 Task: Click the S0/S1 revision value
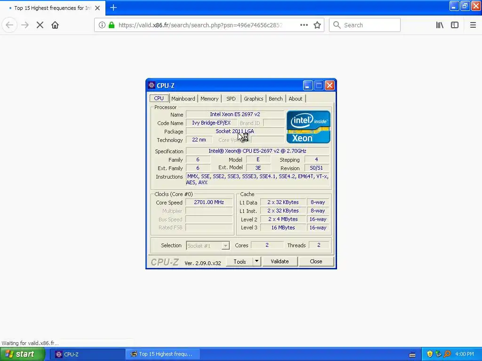[x=316, y=168]
